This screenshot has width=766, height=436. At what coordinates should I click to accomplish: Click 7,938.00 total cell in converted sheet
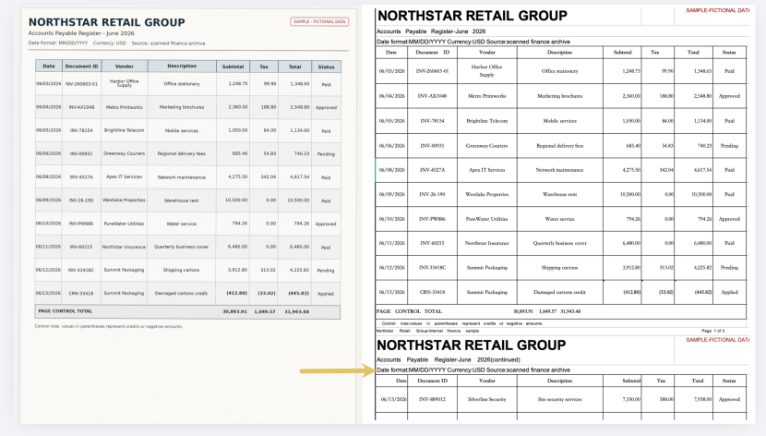(693, 399)
